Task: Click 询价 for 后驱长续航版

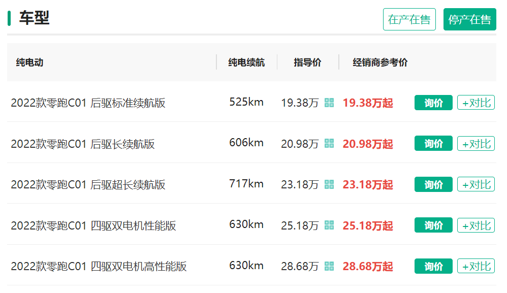Action: (x=433, y=143)
